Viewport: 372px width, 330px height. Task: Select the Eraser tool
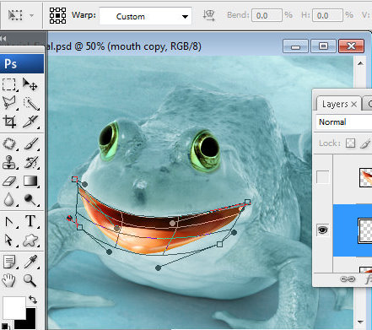[9, 181]
